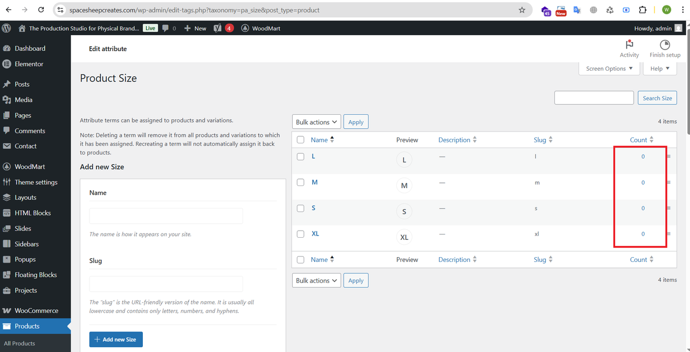This screenshot has height=352, width=690.
Task: Sort by Count in table header
Action: [641, 140]
